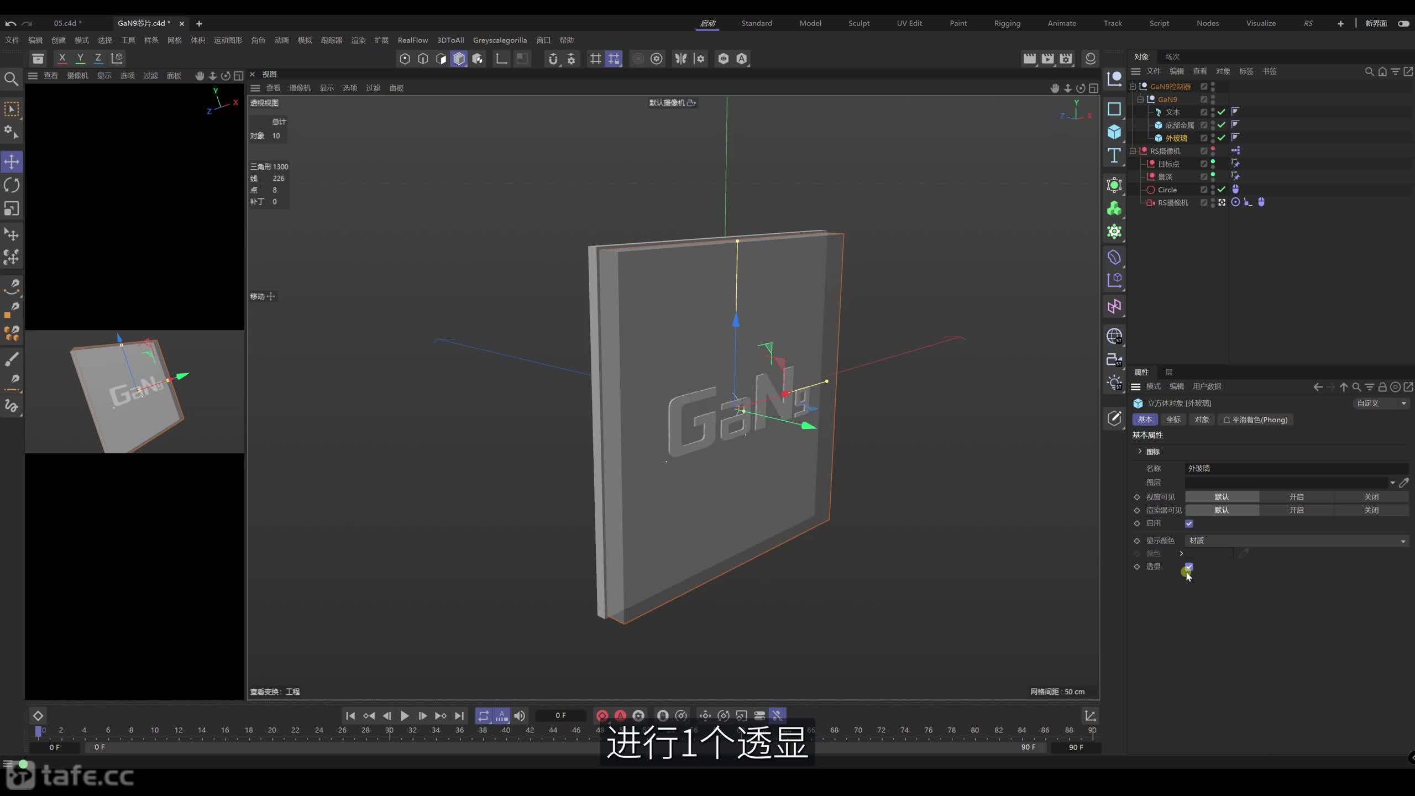Viewport: 1415px width, 796px height.
Task: Toggle Y axis lock
Action: tap(80, 58)
